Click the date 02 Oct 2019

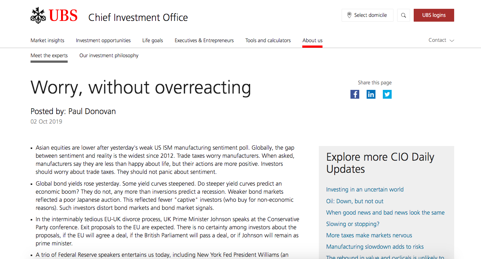tap(46, 122)
